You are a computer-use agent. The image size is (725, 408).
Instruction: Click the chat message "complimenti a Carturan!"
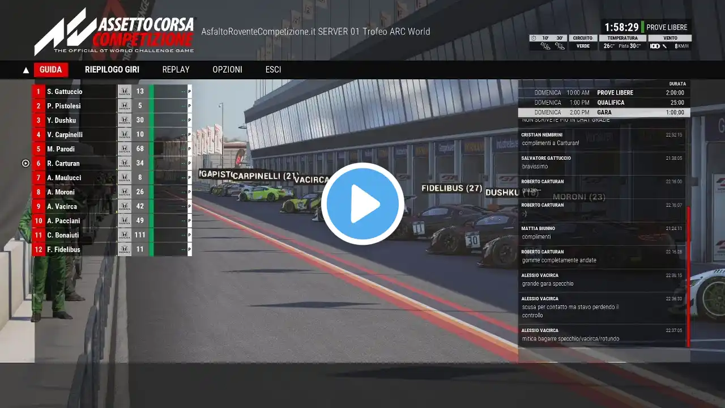tap(551, 143)
